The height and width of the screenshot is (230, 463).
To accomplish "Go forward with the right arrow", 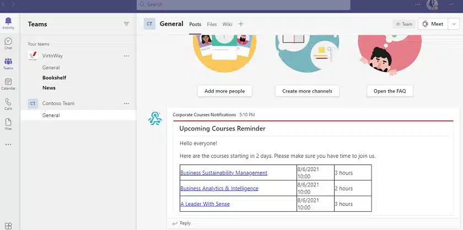I will coord(14,4).
